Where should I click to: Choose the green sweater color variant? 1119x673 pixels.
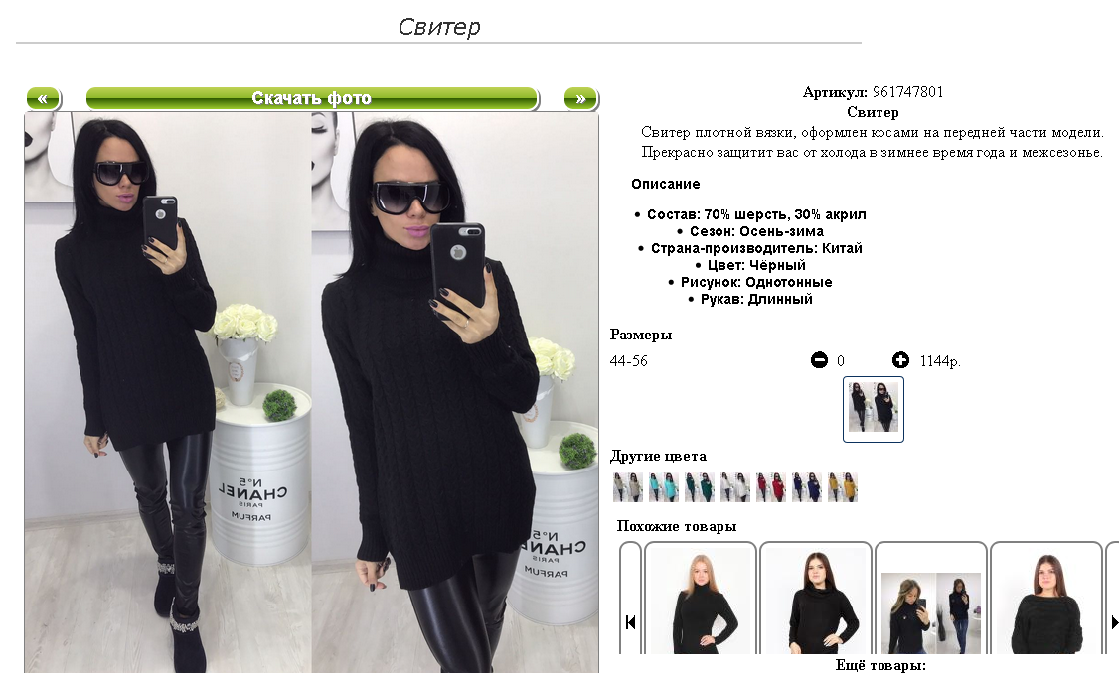tap(700, 487)
